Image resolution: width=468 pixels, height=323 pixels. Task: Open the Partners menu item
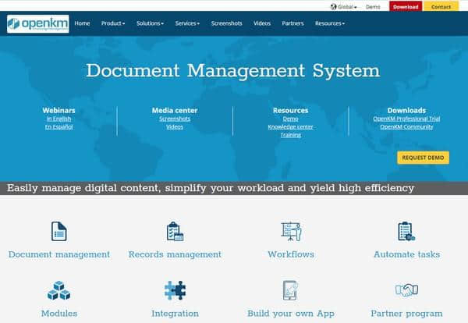(292, 23)
